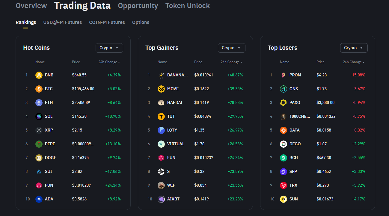389x216 pixels.
Task: Open the Crypto dropdown in Top Losers
Action: (x=354, y=48)
